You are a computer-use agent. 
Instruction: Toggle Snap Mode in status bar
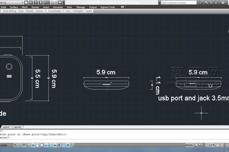pos(20,145)
